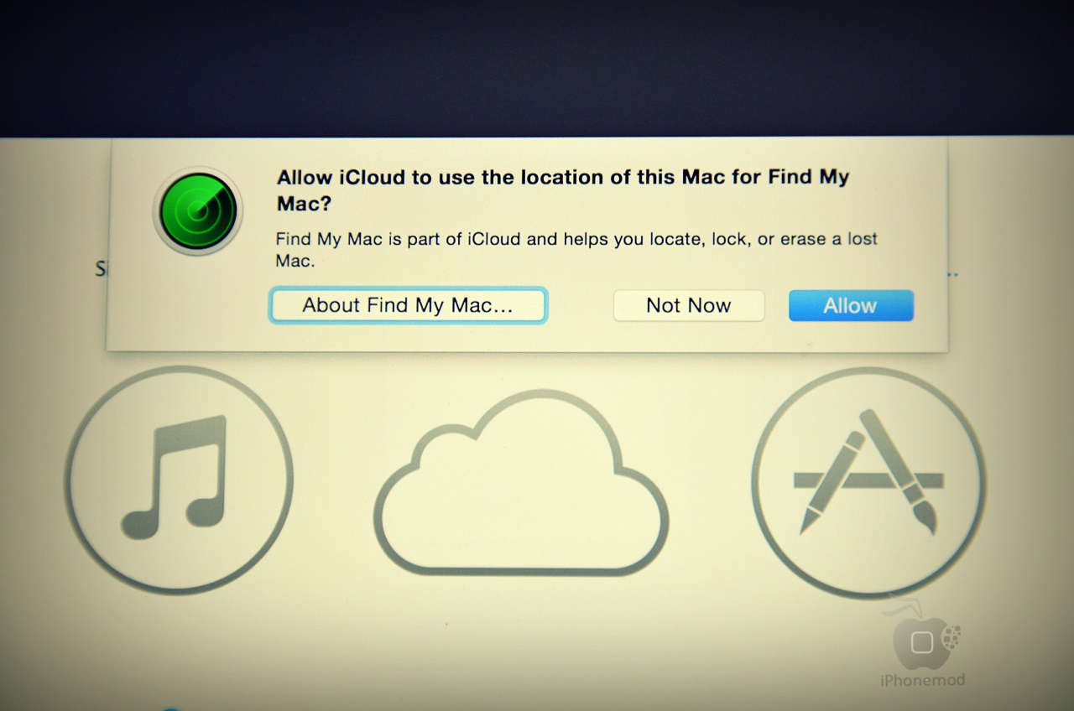Choose Not Now in the location dialog

click(x=689, y=305)
